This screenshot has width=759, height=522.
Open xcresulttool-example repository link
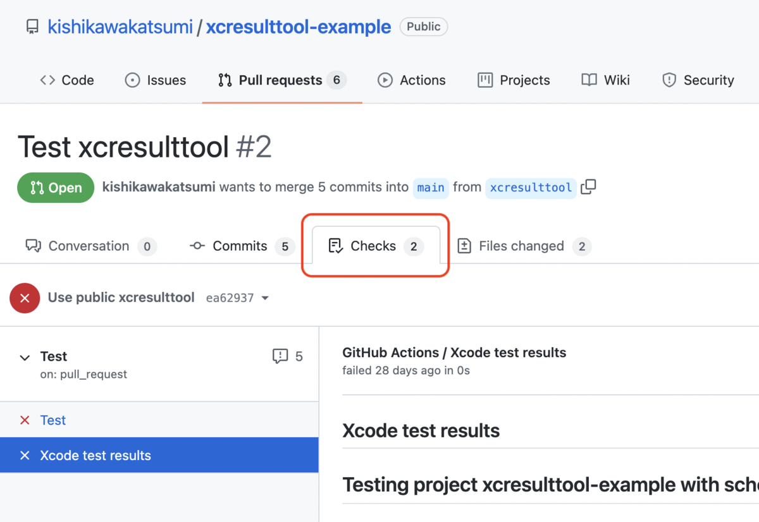(x=299, y=27)
